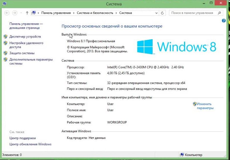Expand arrow after 'Панель управления' breadcrumb

(x=74, y=13)
